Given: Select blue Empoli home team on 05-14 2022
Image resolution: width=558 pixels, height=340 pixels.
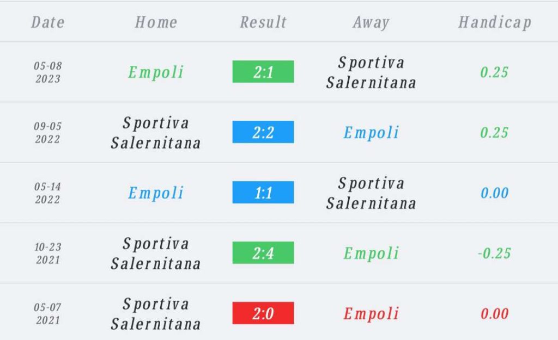Looking at the screenshot, I should pyautogui.click(x=156, y=193).
